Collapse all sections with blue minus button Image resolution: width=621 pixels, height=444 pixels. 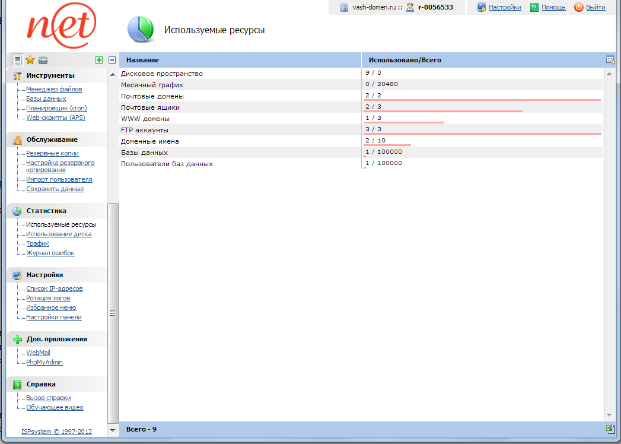click(112, 60)
